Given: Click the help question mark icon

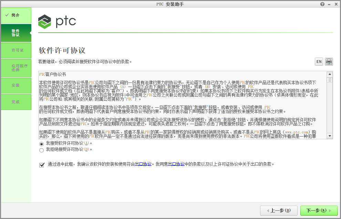Looking at the screenshot, I should pos(322,4).
